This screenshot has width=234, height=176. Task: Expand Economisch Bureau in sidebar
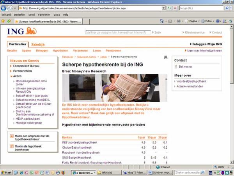pos(11,66)
